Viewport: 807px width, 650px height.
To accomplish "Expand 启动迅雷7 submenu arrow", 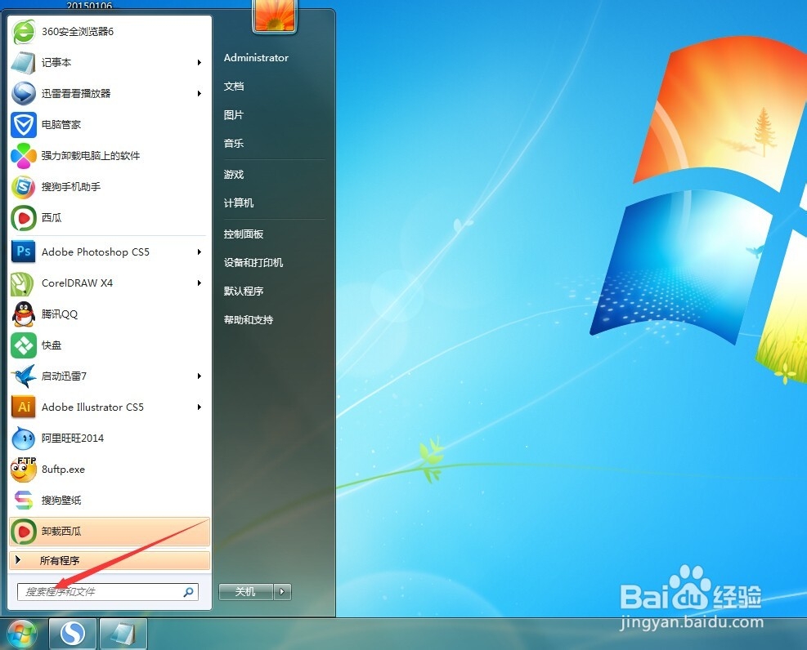I will pos(200,376).
